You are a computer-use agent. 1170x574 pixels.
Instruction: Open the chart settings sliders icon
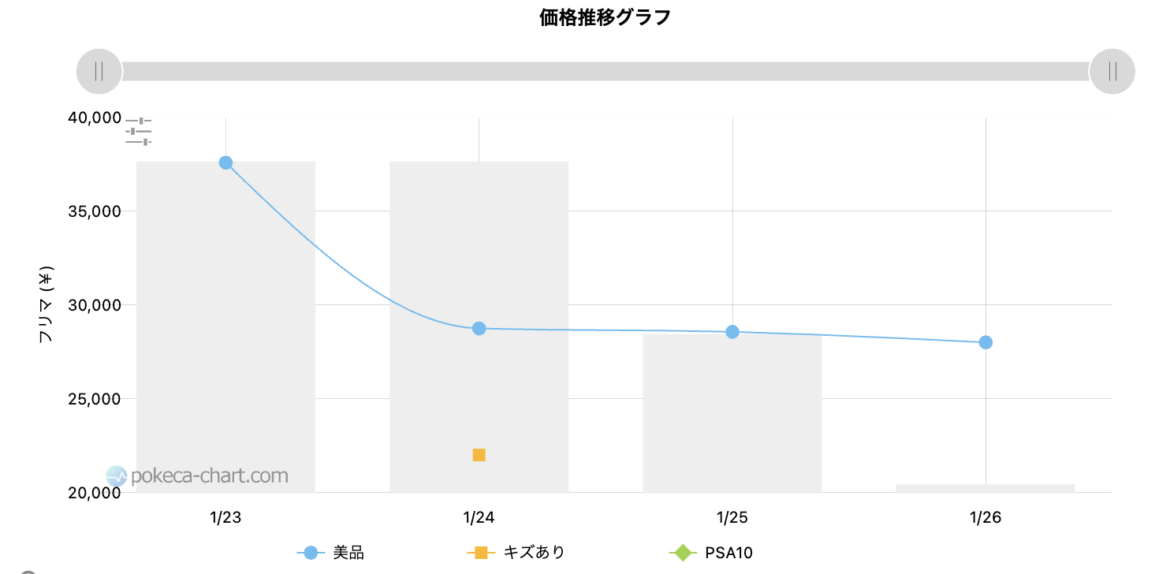tap(138, 131)
